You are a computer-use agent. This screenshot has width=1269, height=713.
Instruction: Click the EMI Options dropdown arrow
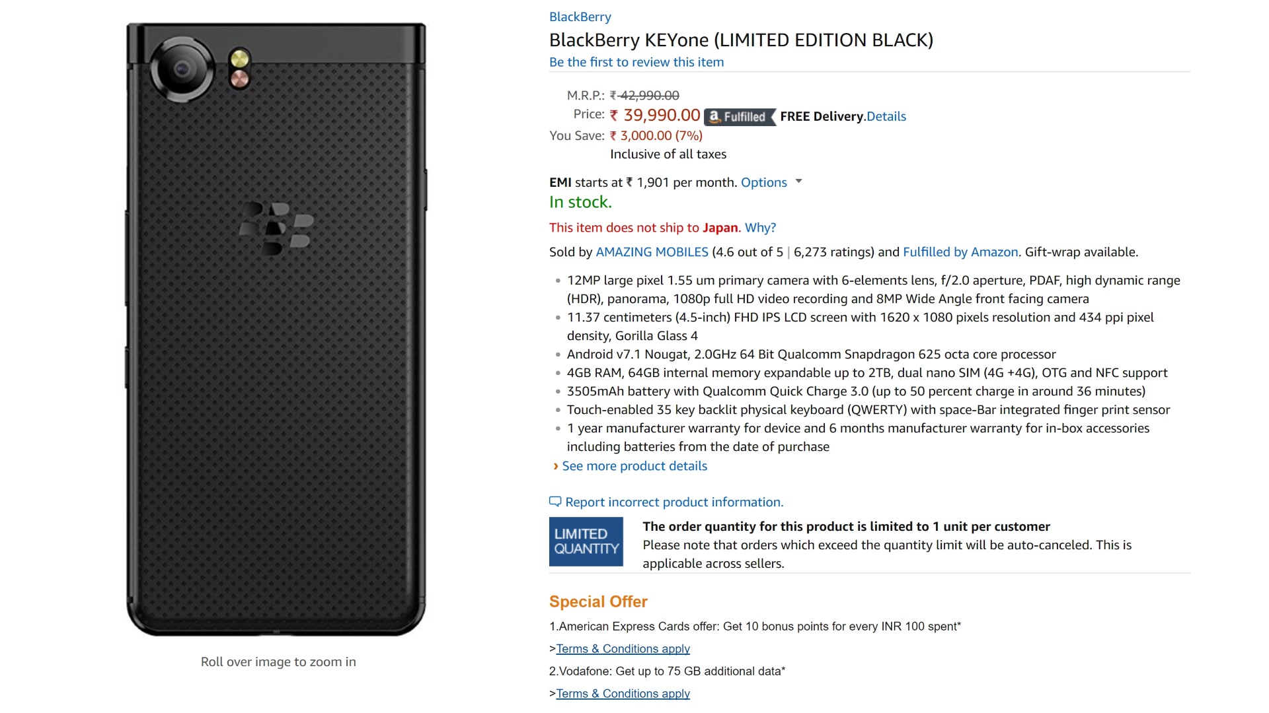tap(798, 181)
